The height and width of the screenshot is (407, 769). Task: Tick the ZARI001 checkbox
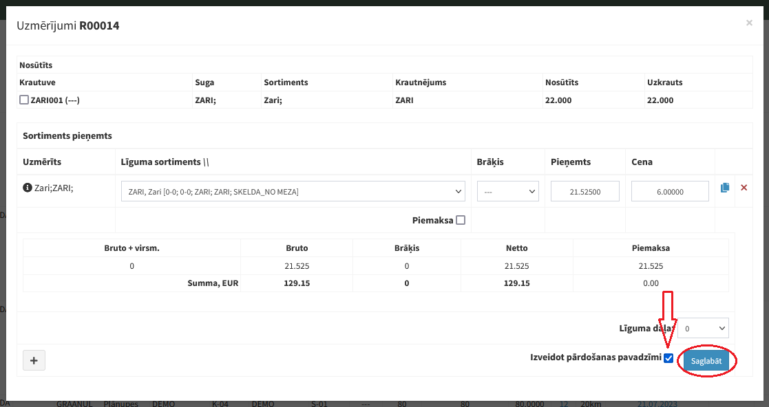pyautogui.click(x=24, y=100)
